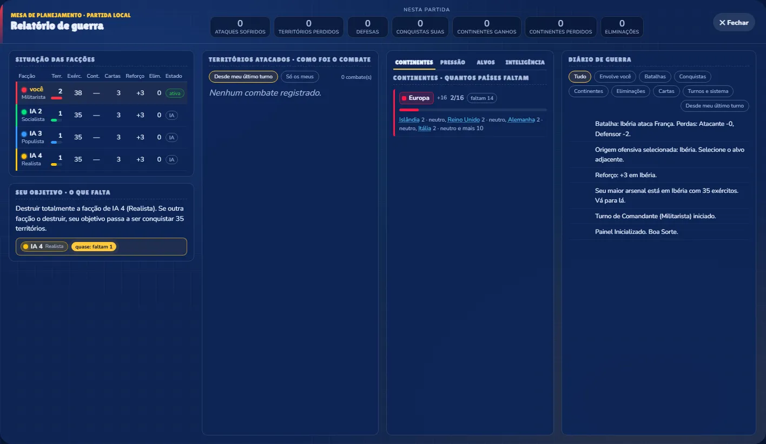Open the "Continentes" tab
Image resolution: width=766 pixels, height=444 pixels.
pos(414,63)
